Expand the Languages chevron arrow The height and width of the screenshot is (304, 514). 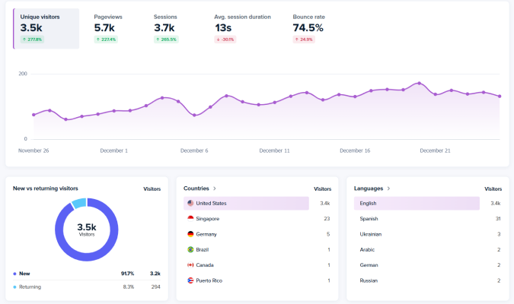(389, 188)
